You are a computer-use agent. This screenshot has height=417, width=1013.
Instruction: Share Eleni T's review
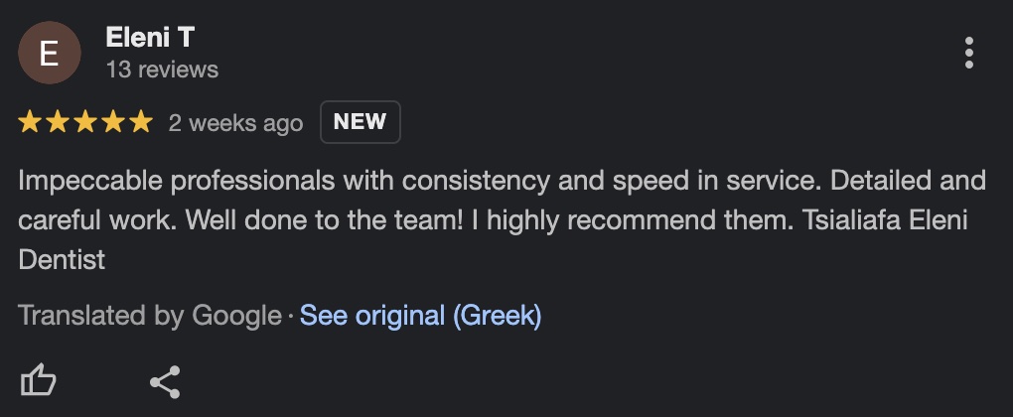164,381
